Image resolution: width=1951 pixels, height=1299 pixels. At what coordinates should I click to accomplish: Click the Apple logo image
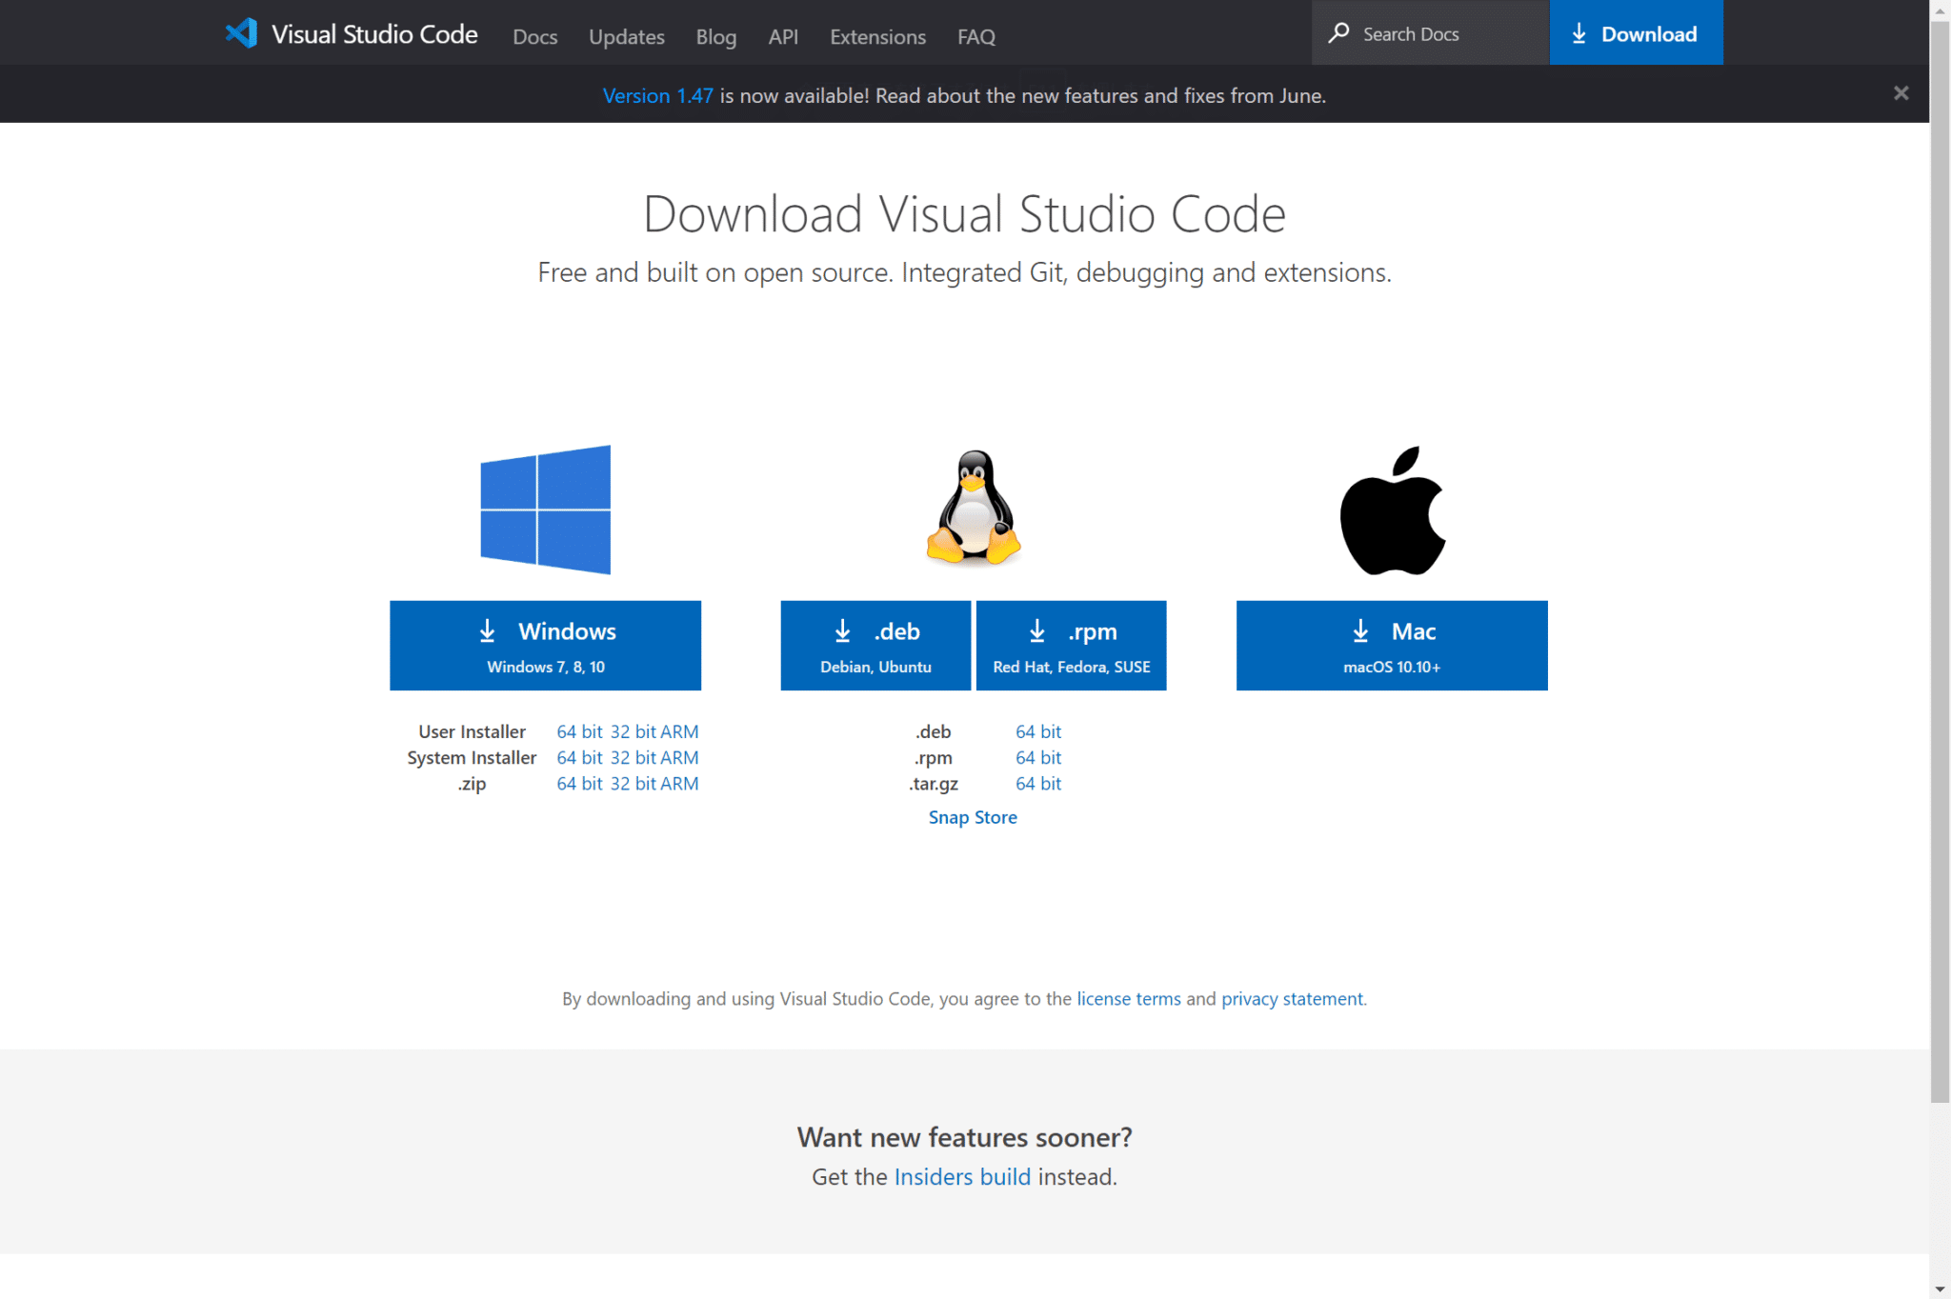(x=1393, y=509)
